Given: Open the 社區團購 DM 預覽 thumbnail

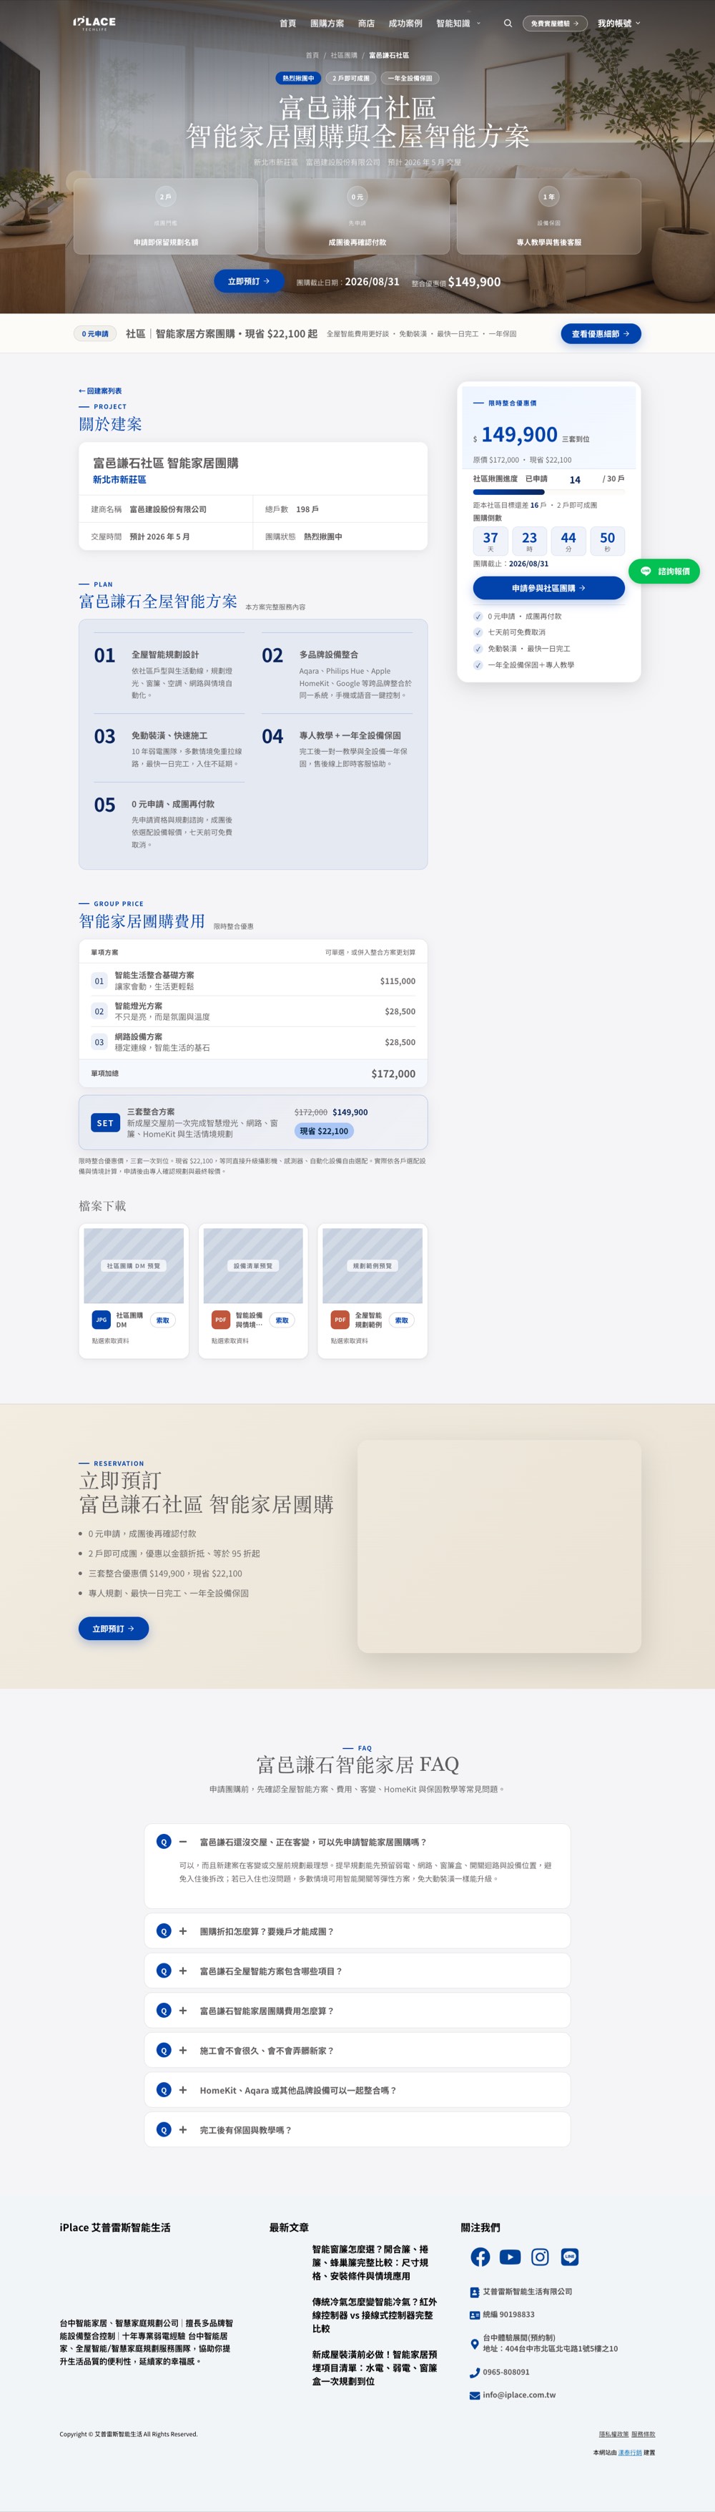Looking at the screenshot, I should point(134,1266).
